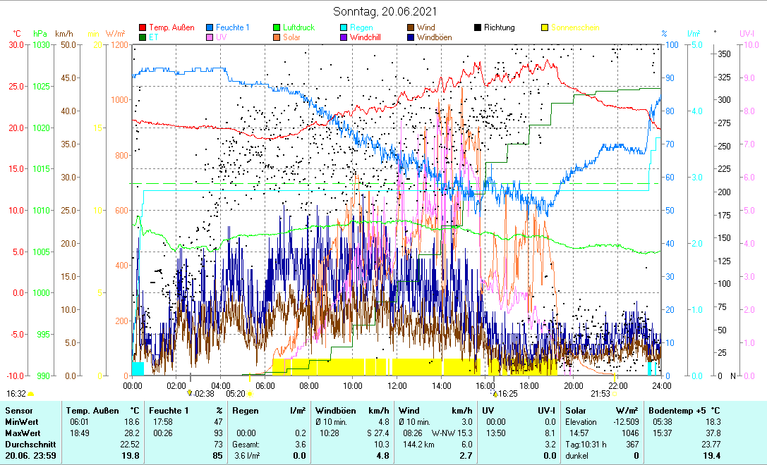
Task: Click the pink UV legend label
Action: coord(222,37)
